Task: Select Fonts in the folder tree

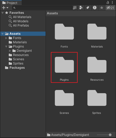Action: (17, 38)
